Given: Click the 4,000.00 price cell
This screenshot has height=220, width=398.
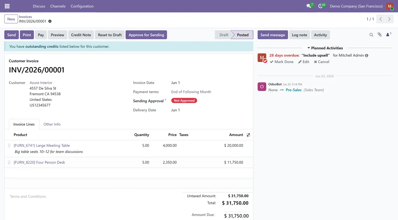Looking at the screenshot, I should click(170, 145).
